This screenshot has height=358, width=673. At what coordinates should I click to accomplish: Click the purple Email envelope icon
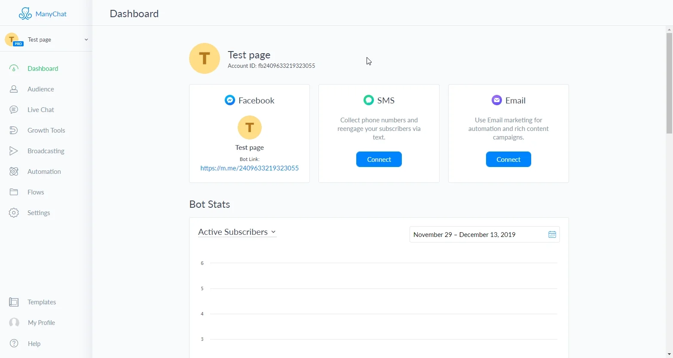click(497, 100)
